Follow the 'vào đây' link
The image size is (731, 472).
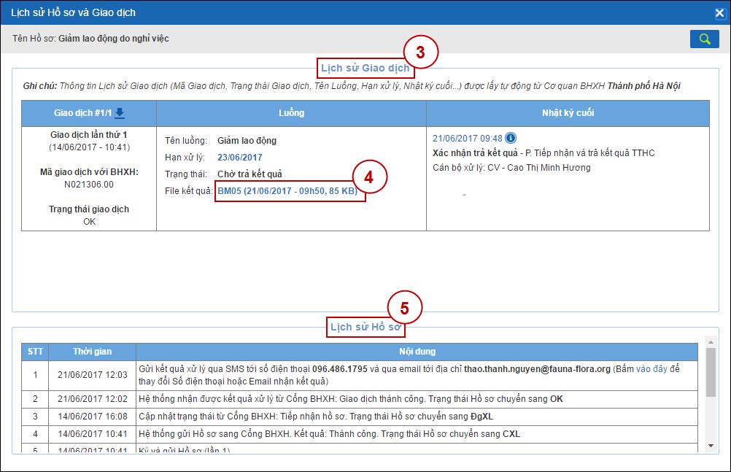[x=651, y=369]
